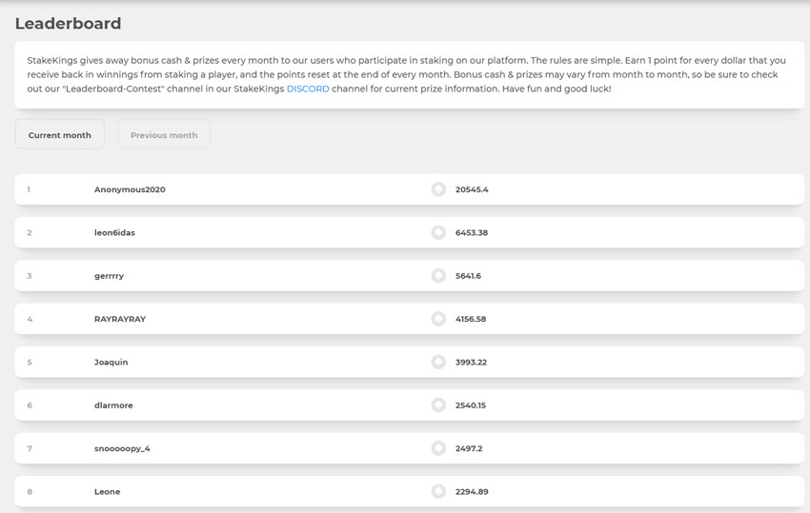Click the points icon beside 3993.22
This screenshot has height=513, width=810.
tap(438, 362)
